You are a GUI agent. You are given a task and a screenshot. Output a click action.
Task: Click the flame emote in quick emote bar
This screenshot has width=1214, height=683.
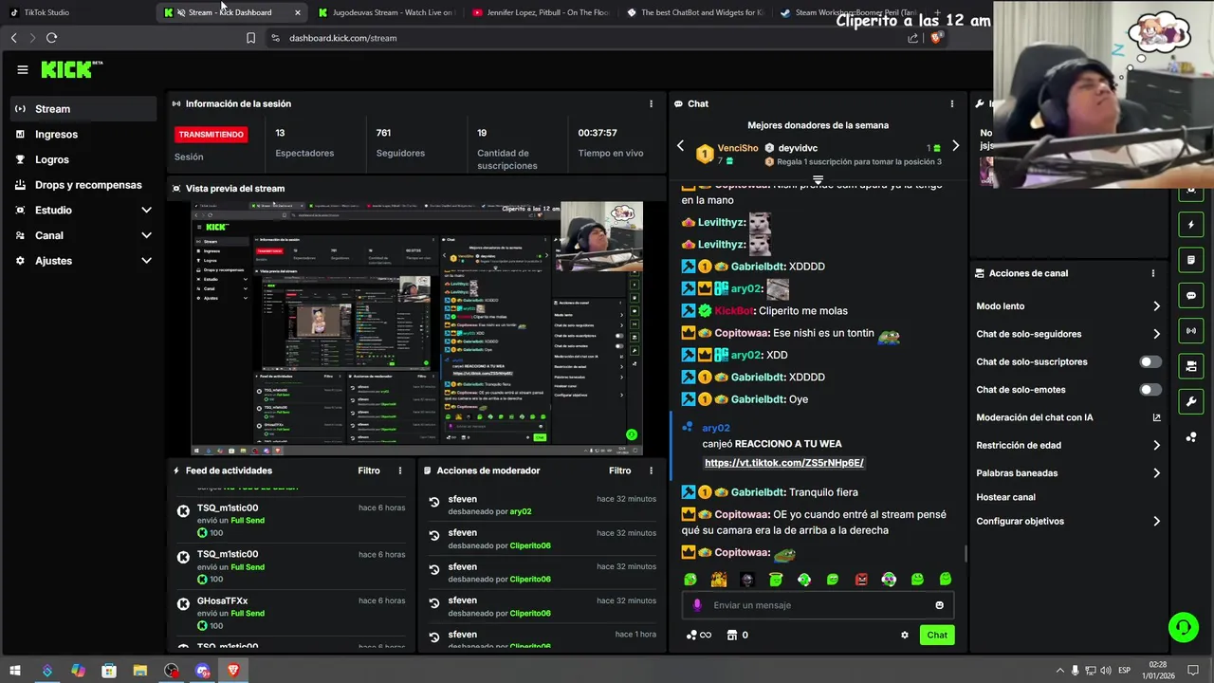pyautogui.click(x=719, y=580)
